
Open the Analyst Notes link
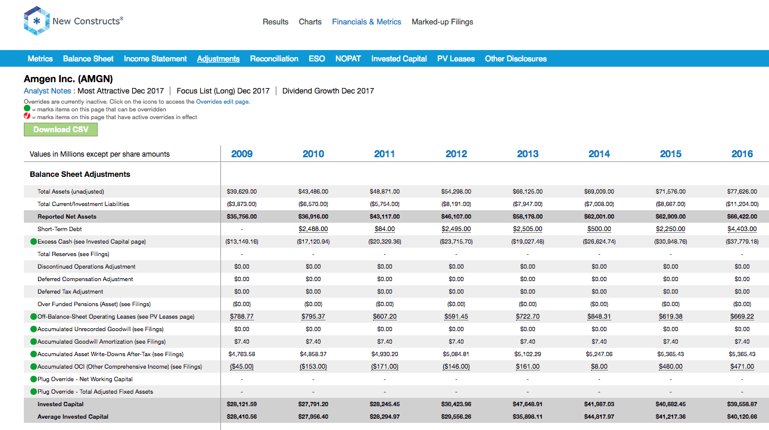(x=48, y=91)
